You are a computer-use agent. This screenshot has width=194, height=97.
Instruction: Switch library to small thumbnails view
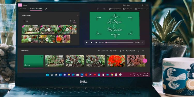[x=71, y=21]
